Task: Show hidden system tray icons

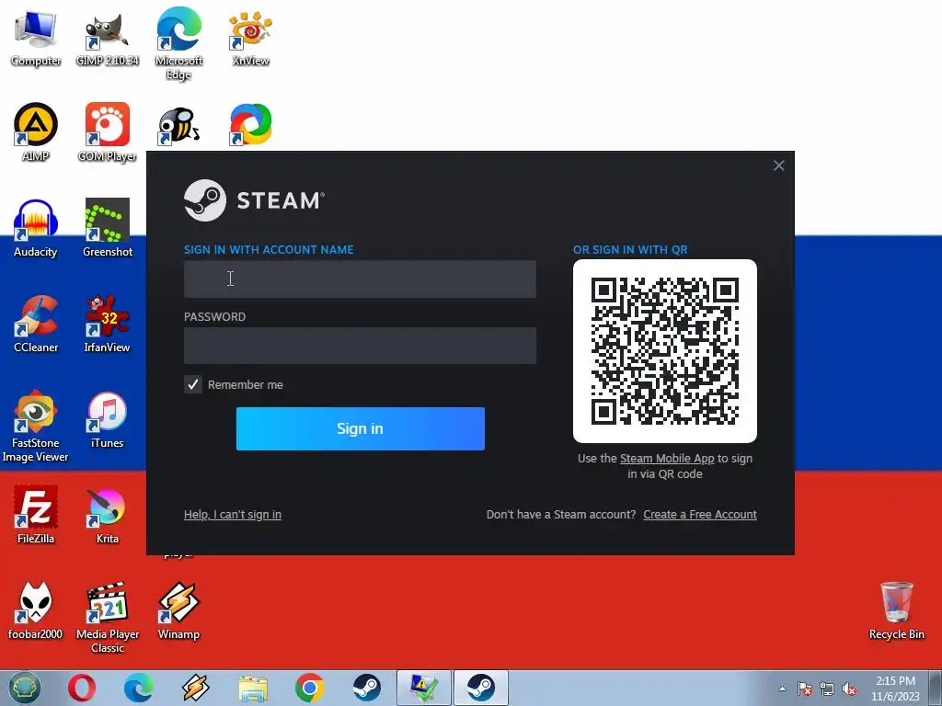Action: [x=782, y=689]
